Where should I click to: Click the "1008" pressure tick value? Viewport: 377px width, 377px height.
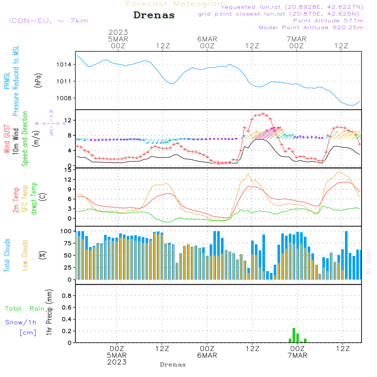64,98
